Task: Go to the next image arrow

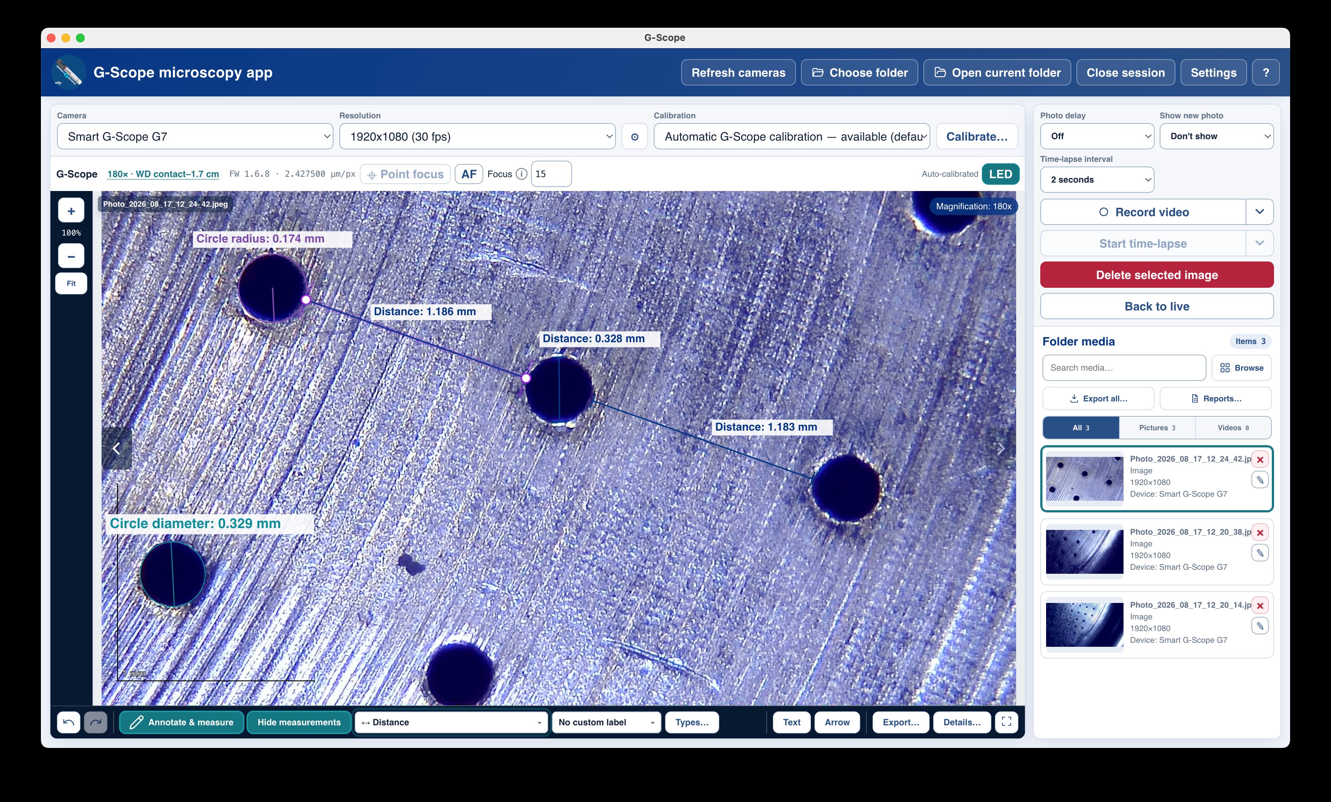Action: click(1000, 448)
